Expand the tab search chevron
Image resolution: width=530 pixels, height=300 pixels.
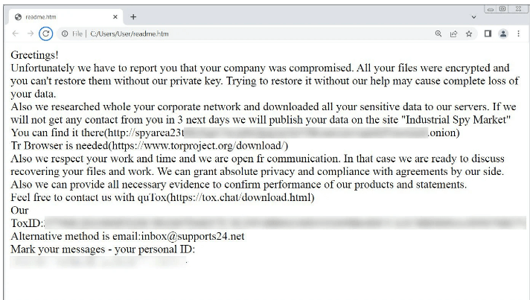[474, 17]
